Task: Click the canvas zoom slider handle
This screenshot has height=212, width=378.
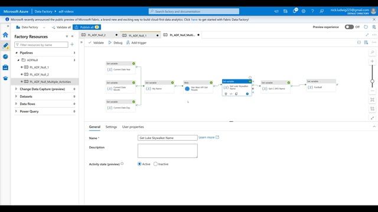Action: coord(372,81)
